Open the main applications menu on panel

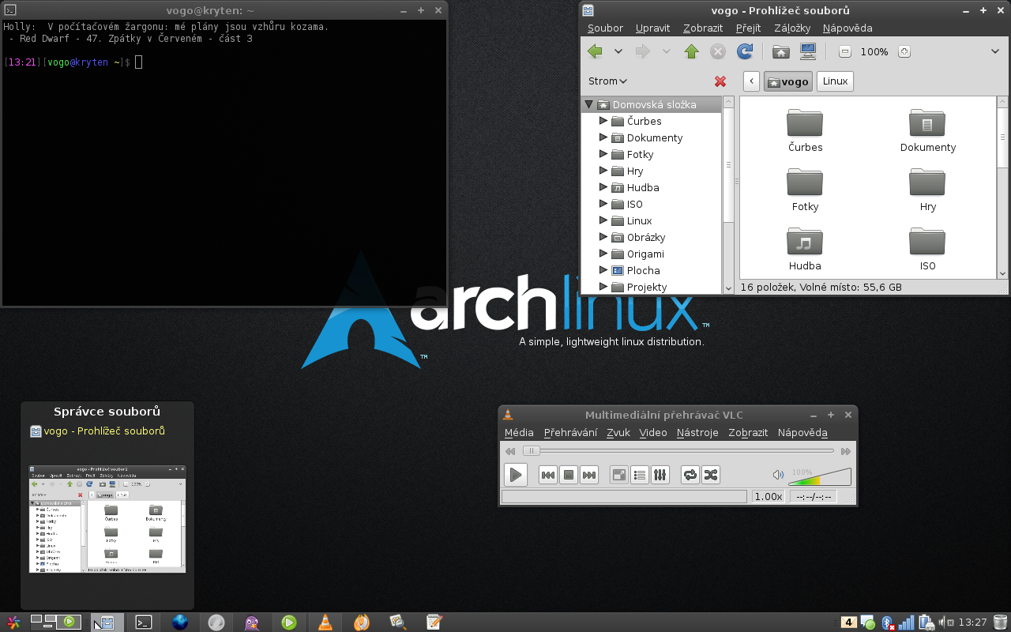click(13, 623)
